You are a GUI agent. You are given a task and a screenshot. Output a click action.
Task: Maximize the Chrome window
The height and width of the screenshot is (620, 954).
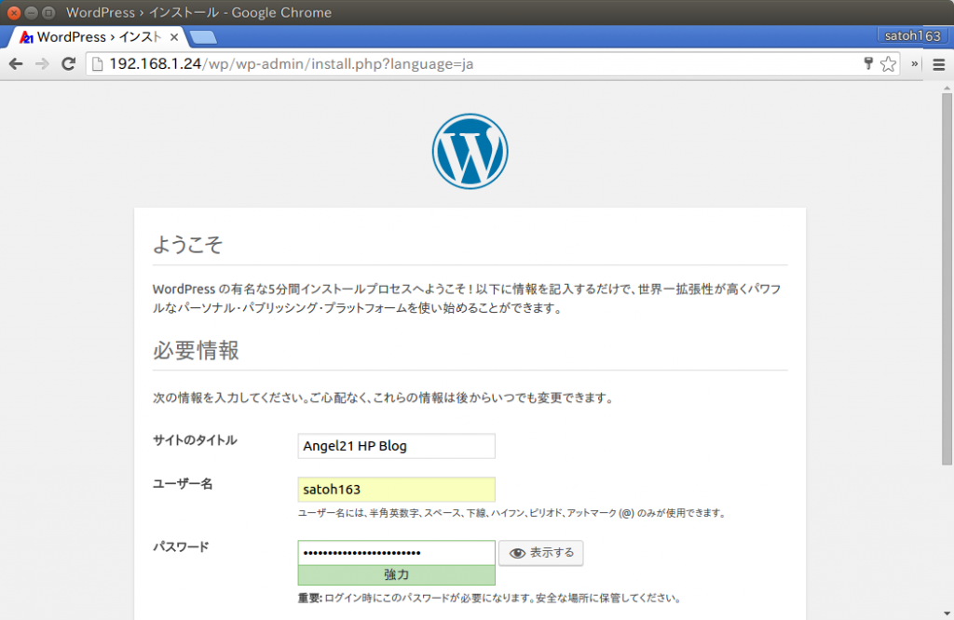tap(48, 13)
